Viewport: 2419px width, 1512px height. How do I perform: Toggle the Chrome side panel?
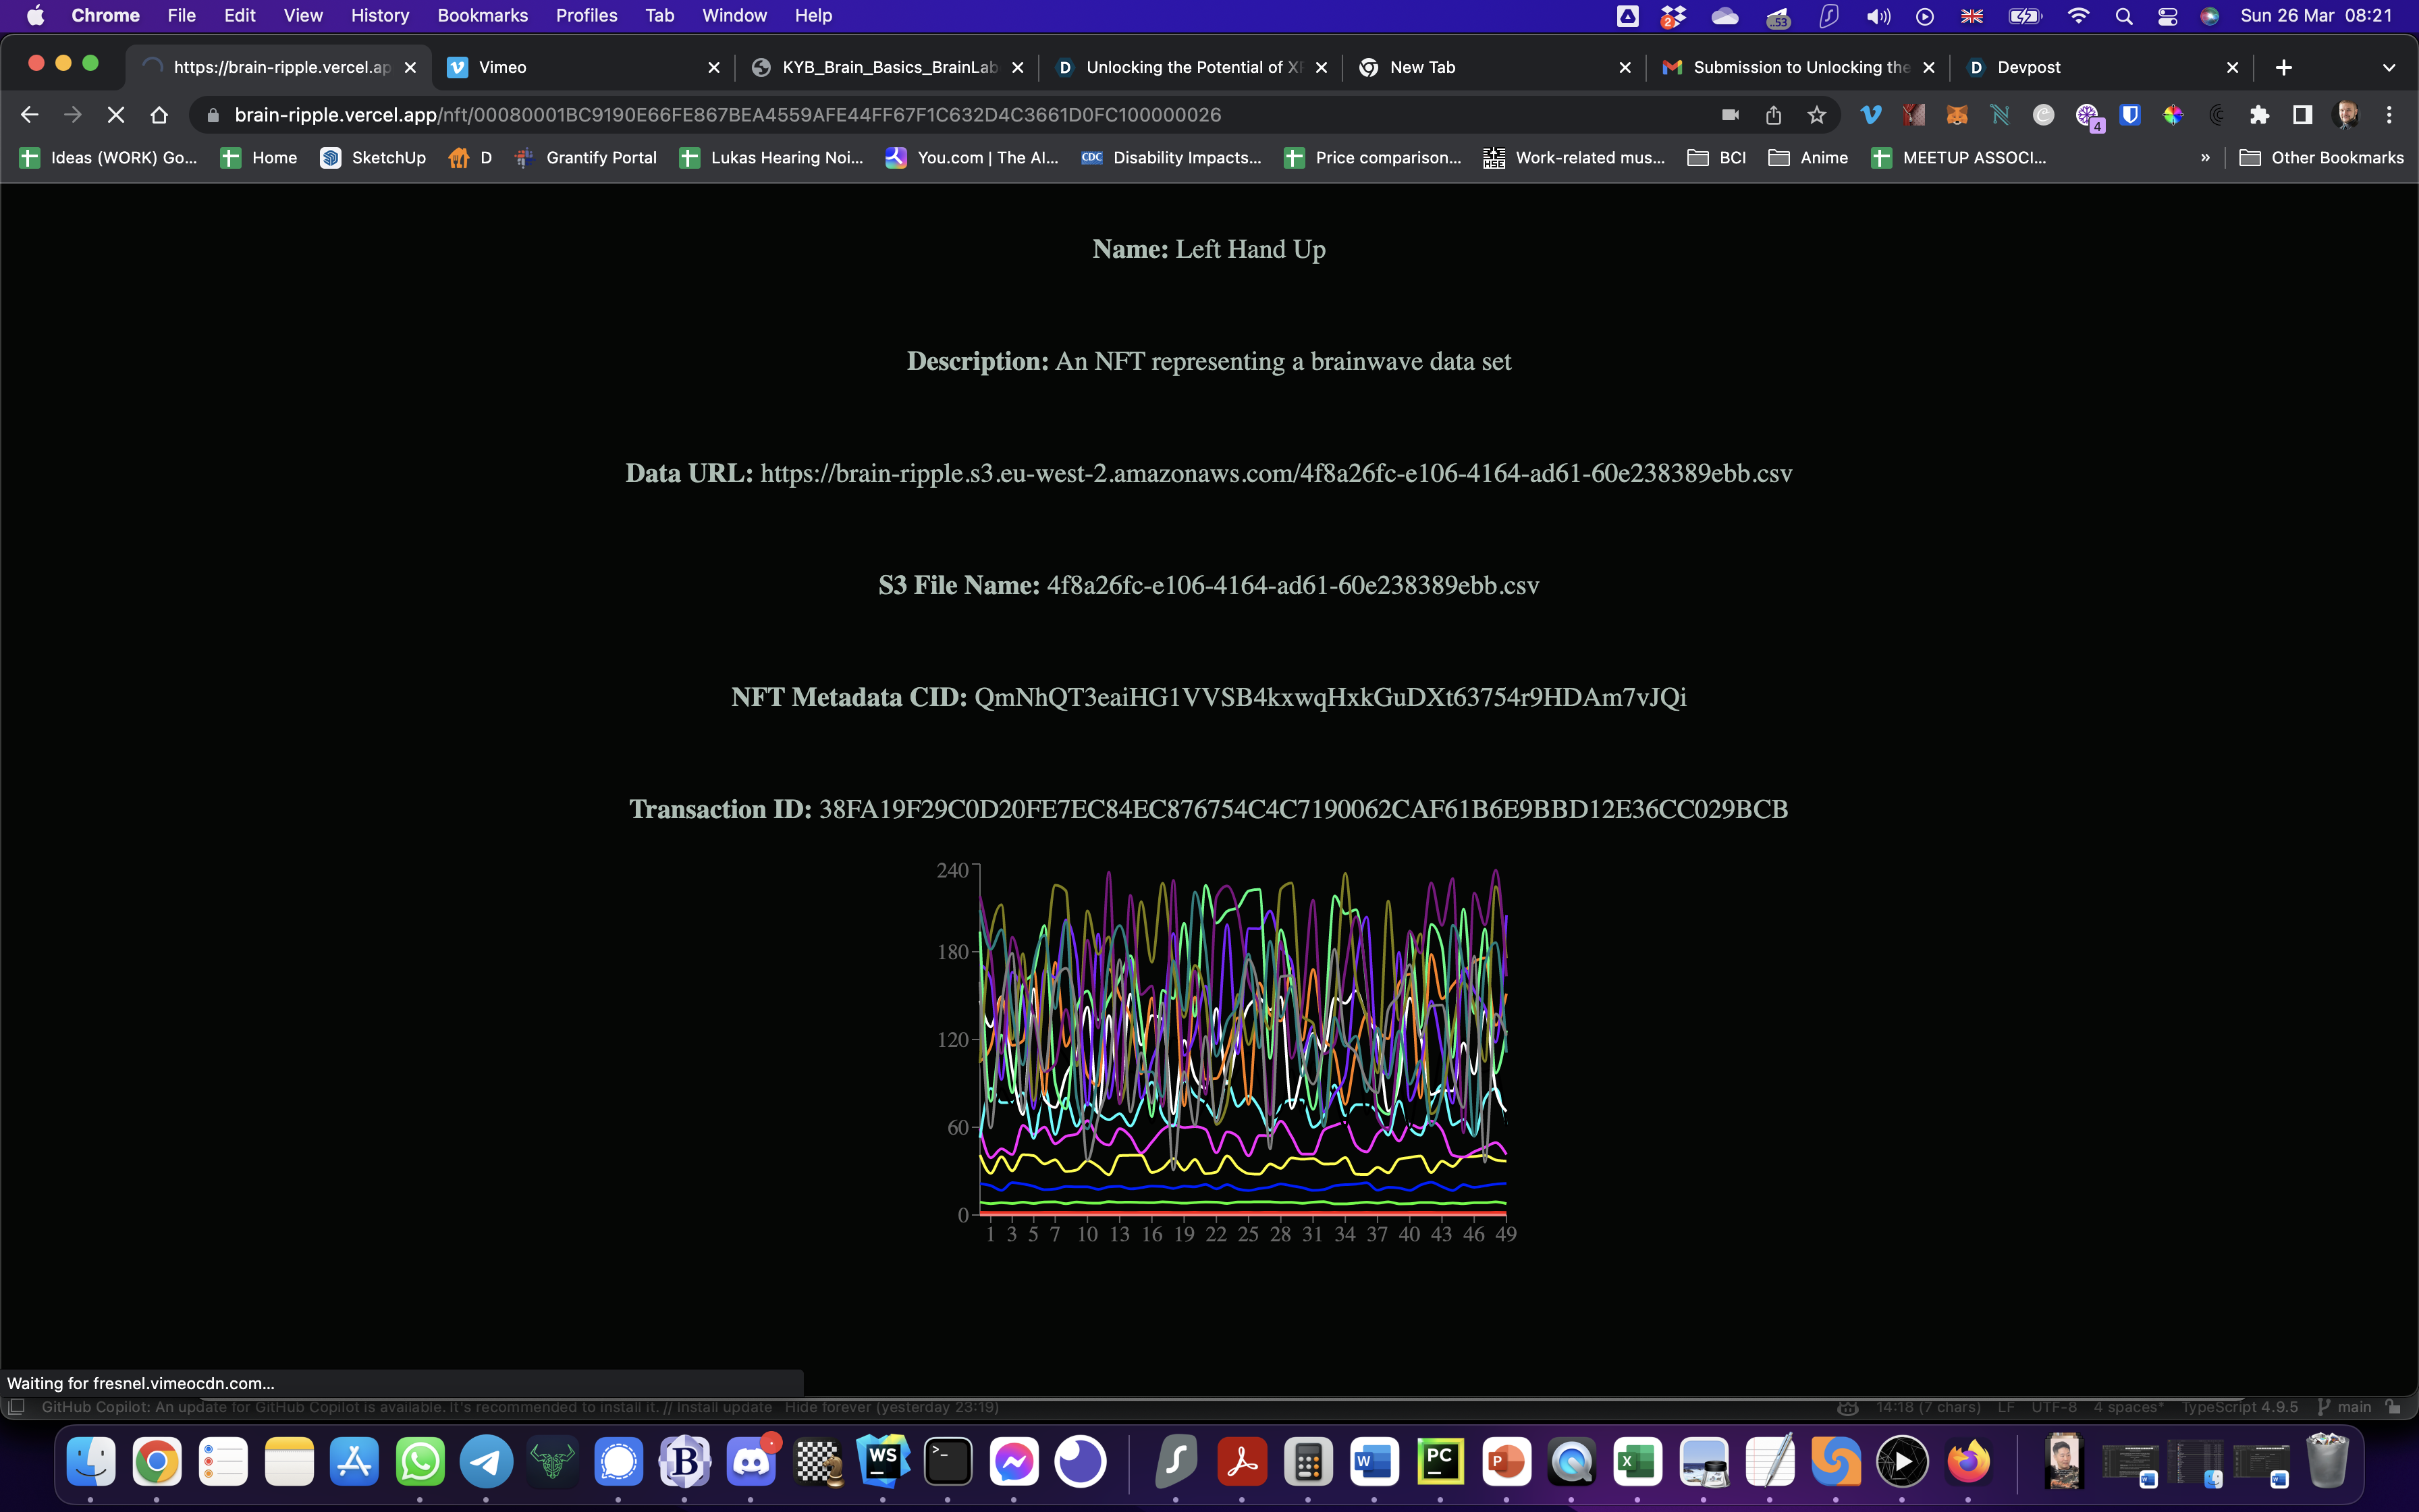click(x=2302, y=115)
